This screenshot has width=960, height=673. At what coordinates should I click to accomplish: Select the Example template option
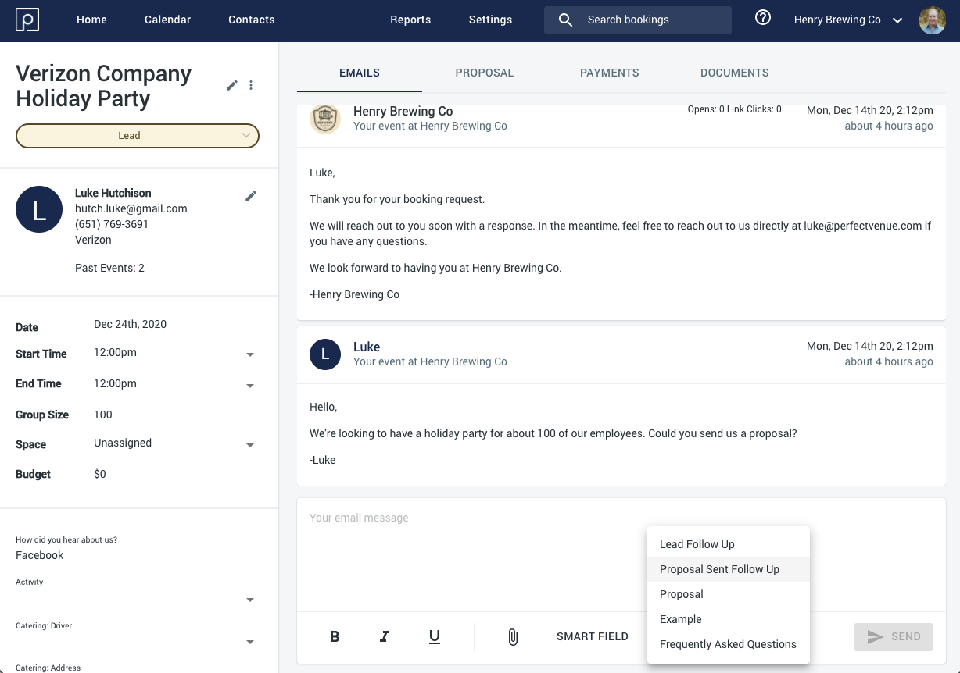pos(729,619)
